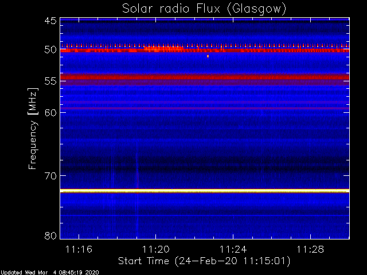Click the plot title "Solar radio Flux (Glasgow)"
This screenshot has height=275, width=367.
point(204,9)
